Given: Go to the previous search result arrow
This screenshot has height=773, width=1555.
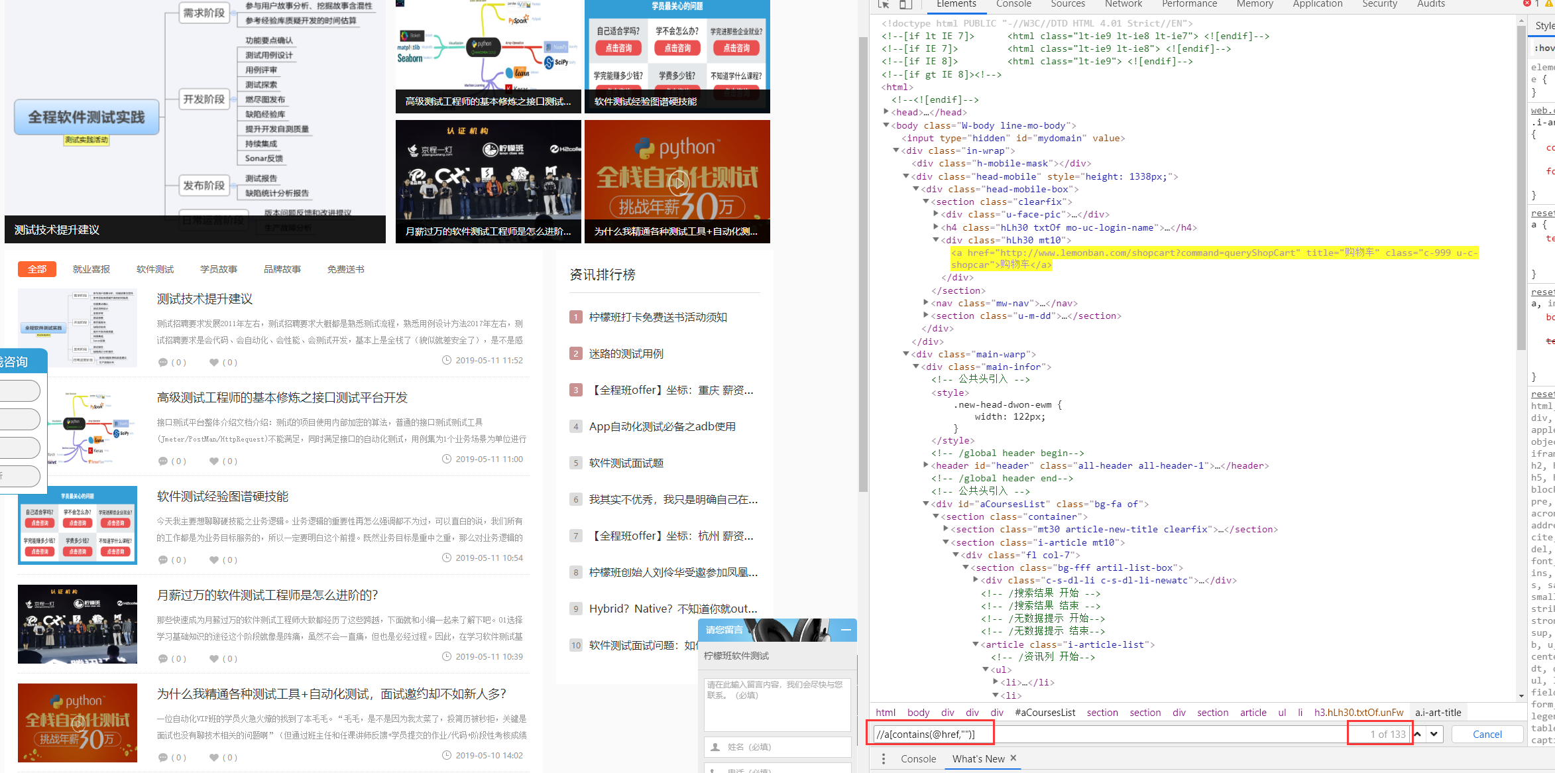Looking at the screenshot, I should click(x=1418, y=734).
